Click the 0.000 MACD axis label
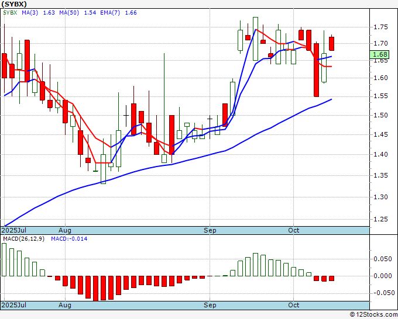 click(383, 276)
